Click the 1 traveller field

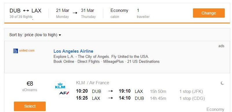(x=143, y=13)
